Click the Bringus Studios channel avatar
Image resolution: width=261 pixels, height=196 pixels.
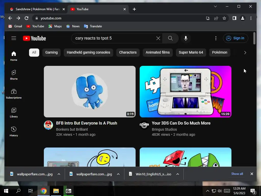(x=144, y=125)
